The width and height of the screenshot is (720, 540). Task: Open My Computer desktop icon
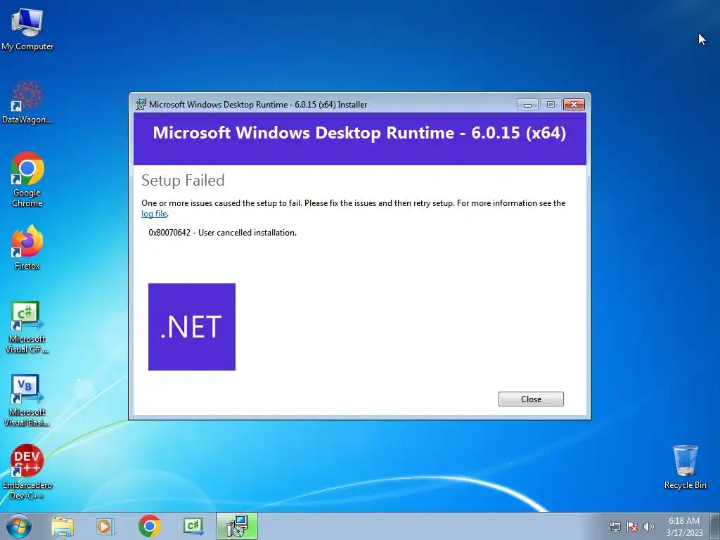[27, 28]
